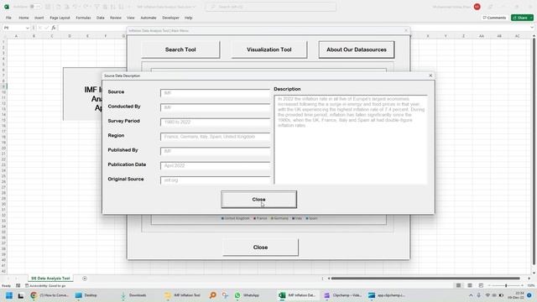Click the clock and date in taskbar
537x302 pixels.
pos(517,295)
